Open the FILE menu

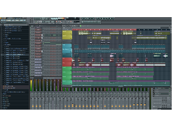[x=2, y=20]
